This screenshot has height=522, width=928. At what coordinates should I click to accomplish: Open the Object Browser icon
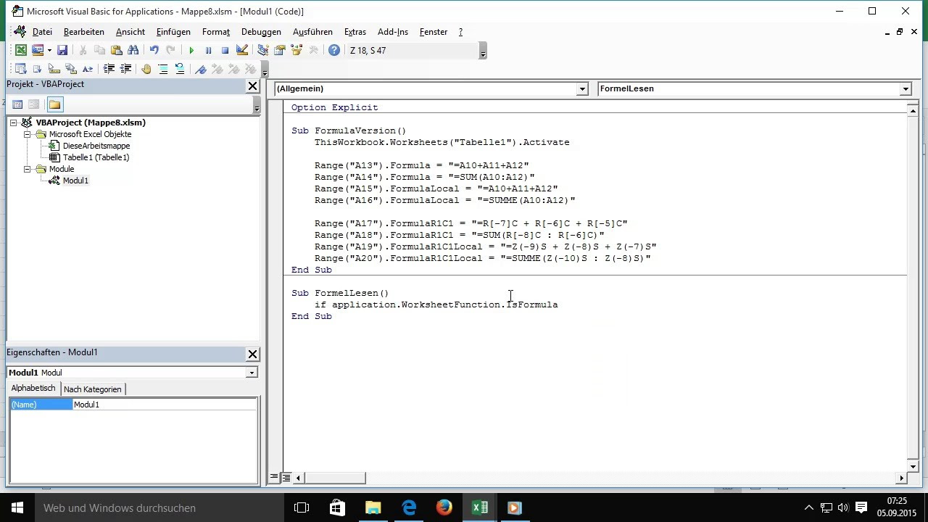(296, 50)
